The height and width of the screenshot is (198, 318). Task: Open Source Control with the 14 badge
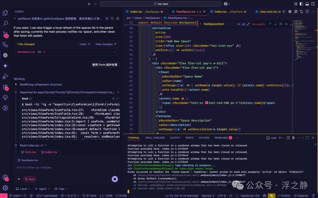pyautogui.click(x=5, y=34)
